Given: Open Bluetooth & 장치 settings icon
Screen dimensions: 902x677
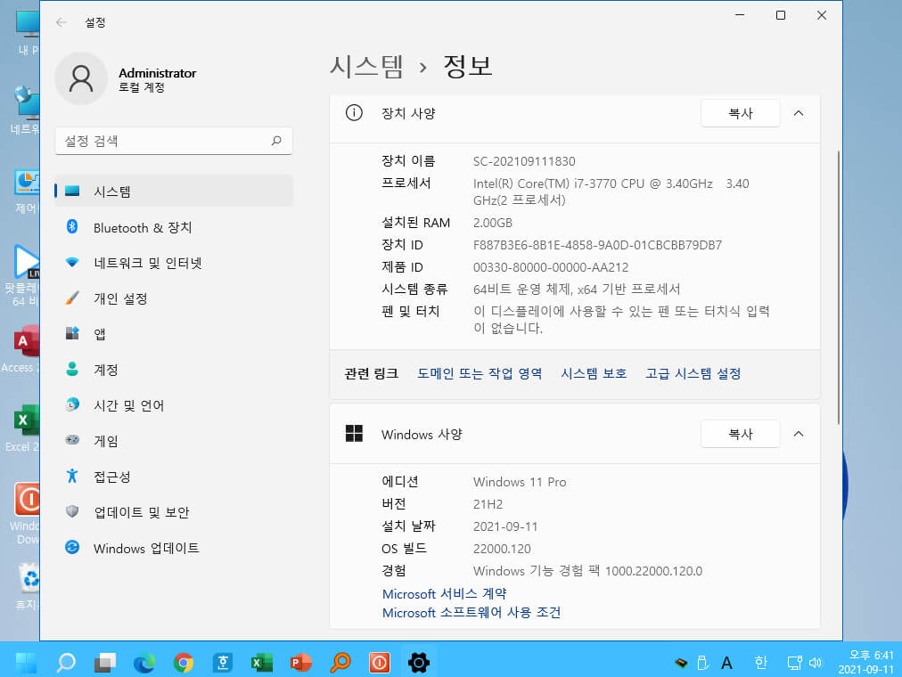Looking at the screenshot, I should [x=72, y=226].
